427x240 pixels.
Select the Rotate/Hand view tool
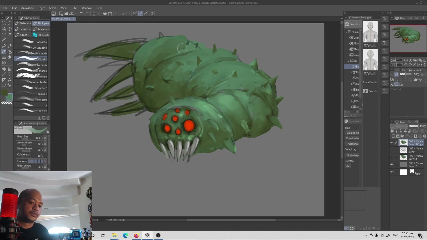9,23
